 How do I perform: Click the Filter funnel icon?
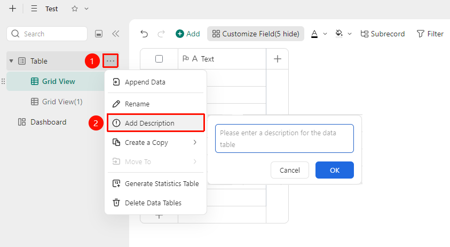point(421,34)
